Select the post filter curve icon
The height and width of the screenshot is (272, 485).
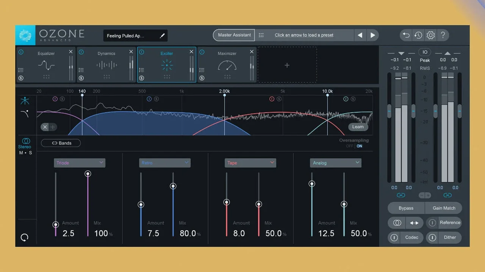(25, 113)
